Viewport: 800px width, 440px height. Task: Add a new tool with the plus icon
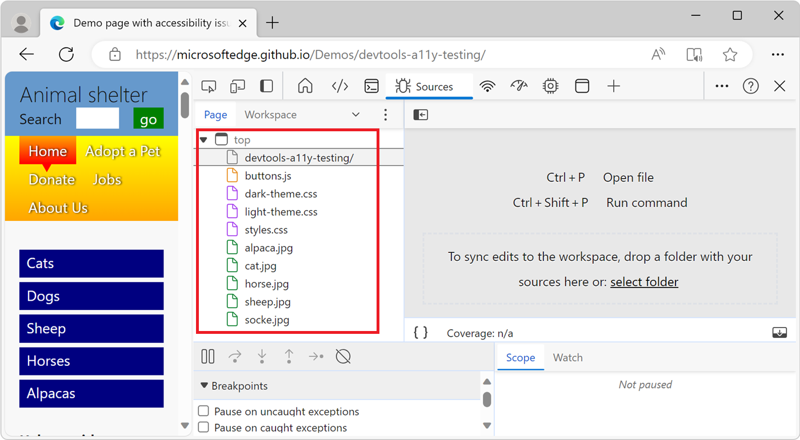[x=613, y=86]
